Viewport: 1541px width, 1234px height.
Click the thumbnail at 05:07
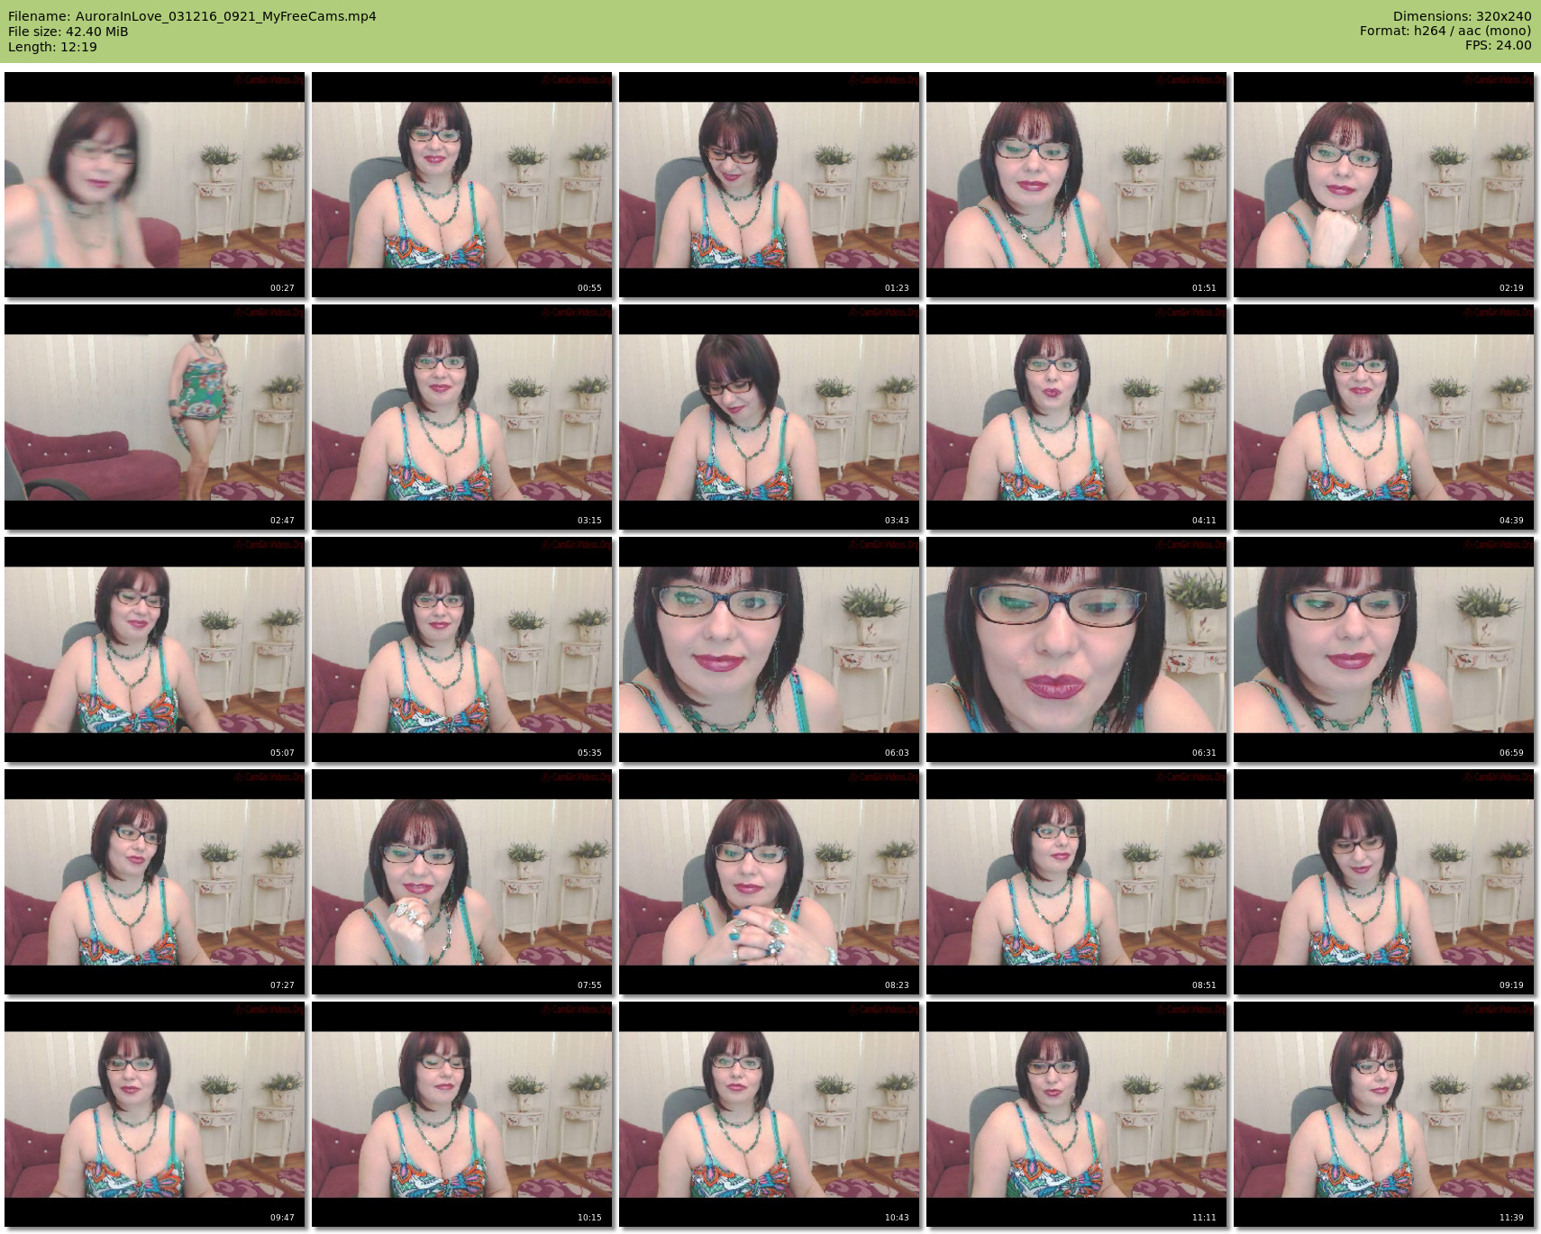pyautogui.click(x=155, y=649)
